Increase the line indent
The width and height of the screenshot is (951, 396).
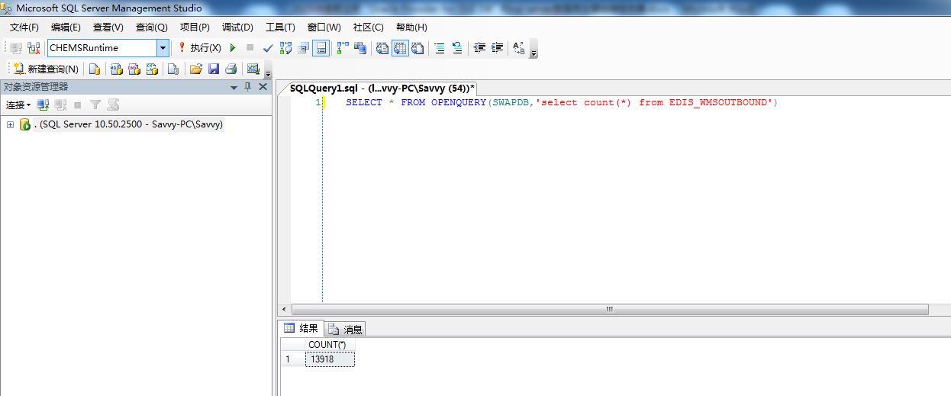point(498,48)
